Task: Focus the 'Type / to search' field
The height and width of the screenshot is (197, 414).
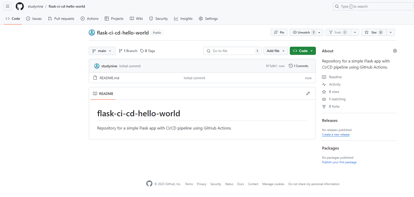Action: [373, 6]
